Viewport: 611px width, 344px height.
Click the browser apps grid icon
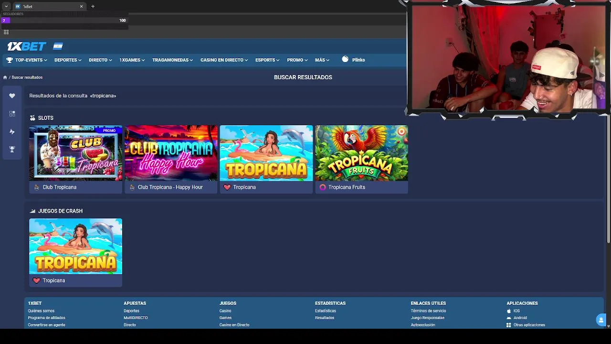(x=6, y=32)
